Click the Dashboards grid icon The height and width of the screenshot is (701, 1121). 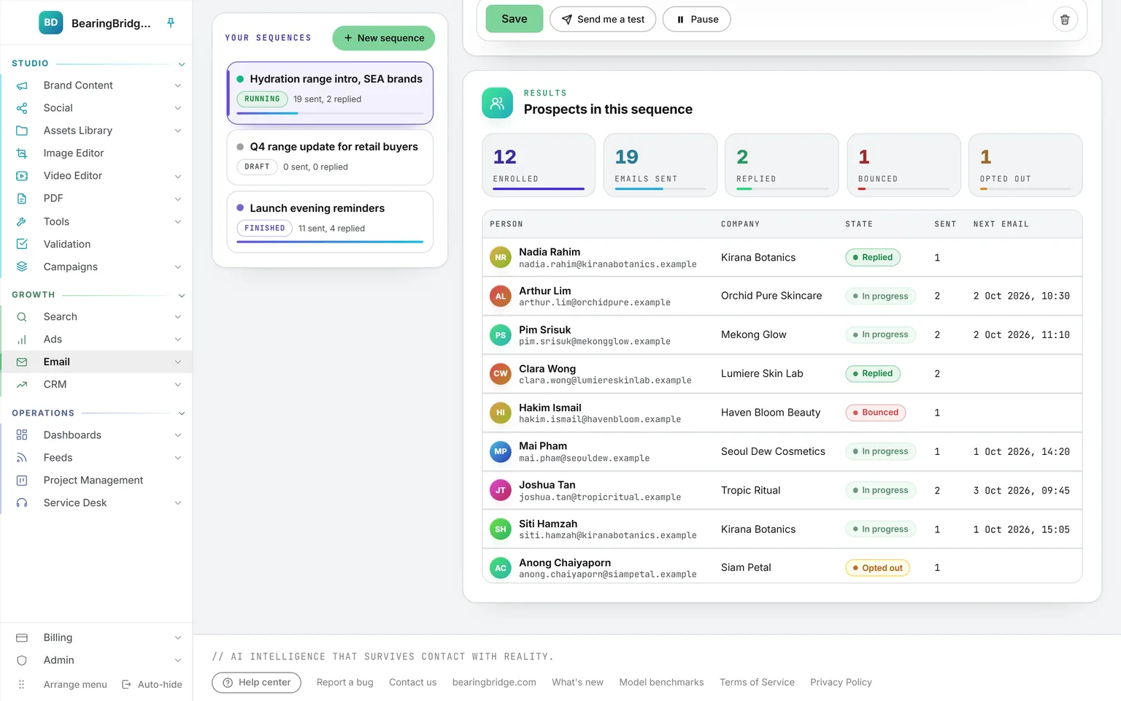click(x=22, y=435)
